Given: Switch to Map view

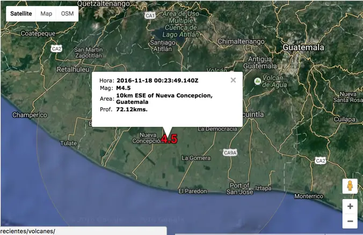Looking at the screenshot, I should point(46,13).
